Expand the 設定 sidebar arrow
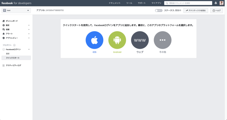Image resolution: width=227 pixels, height=120 pixels. 29,25
